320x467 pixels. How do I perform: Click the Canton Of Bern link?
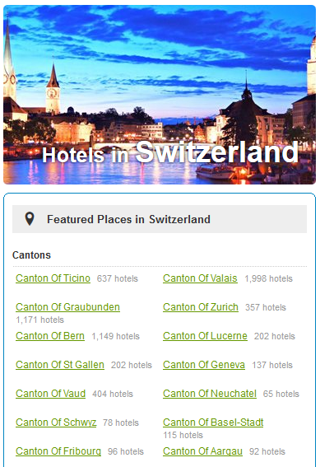pyautogui.click(x=50, y=336)
